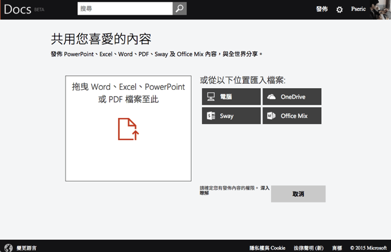Click the Office Mix logo icon
Image resolution: width=391 pixels, height=252 pixels.
271,116
